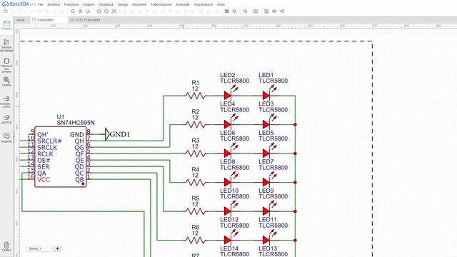Open the Cestino trash bin
The width and height of the screenshot is (457, 257).
(x=6, y=246)
